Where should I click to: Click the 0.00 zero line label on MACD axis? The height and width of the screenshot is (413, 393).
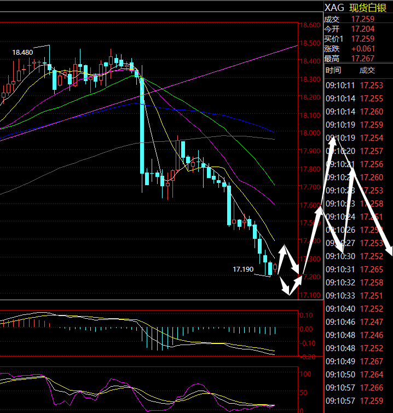[x=307, y=329]
